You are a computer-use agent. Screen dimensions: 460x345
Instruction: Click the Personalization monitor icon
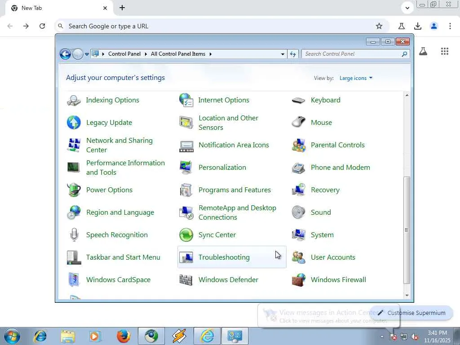coord(186,168)
